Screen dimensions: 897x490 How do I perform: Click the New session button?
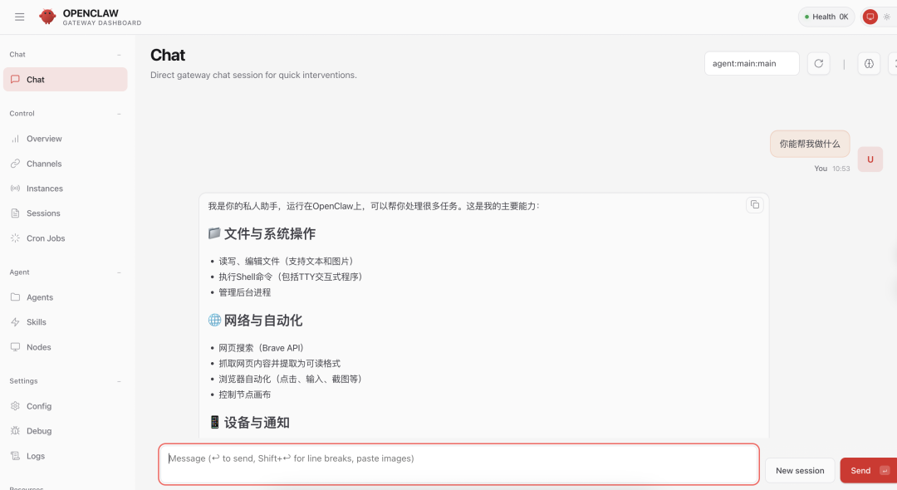coord(799,471)
